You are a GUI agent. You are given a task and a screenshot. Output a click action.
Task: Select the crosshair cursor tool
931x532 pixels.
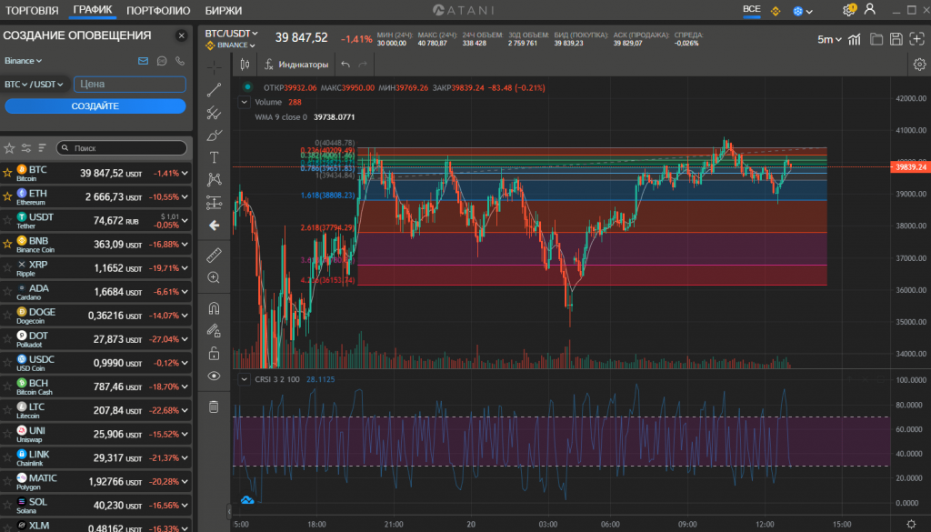point(214,66)
